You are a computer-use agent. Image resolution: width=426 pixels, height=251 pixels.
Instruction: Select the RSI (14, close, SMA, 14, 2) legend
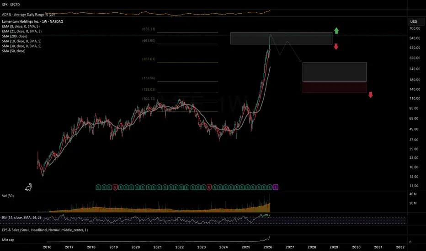pyautogui.click(x=21, y=217)
